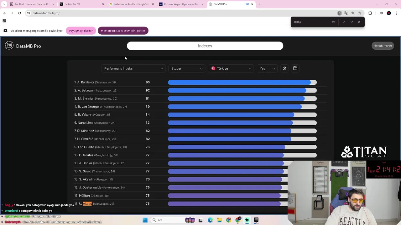The height and width of the screenshot is (225, 401).
Task: Open Epic Games Launcher from the taskbar
Action: [x=256, y=220]
